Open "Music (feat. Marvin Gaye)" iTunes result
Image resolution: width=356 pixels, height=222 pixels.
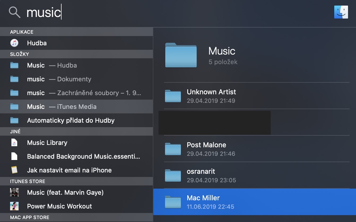[76, 192]
